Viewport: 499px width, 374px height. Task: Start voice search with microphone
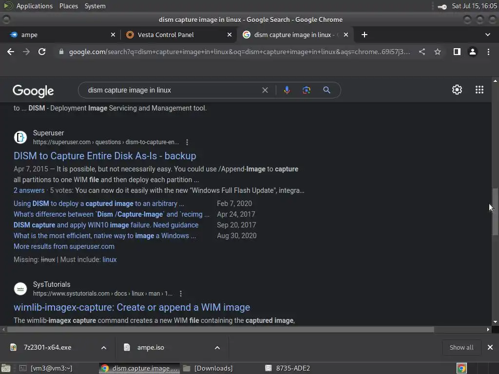coord(287,90)
